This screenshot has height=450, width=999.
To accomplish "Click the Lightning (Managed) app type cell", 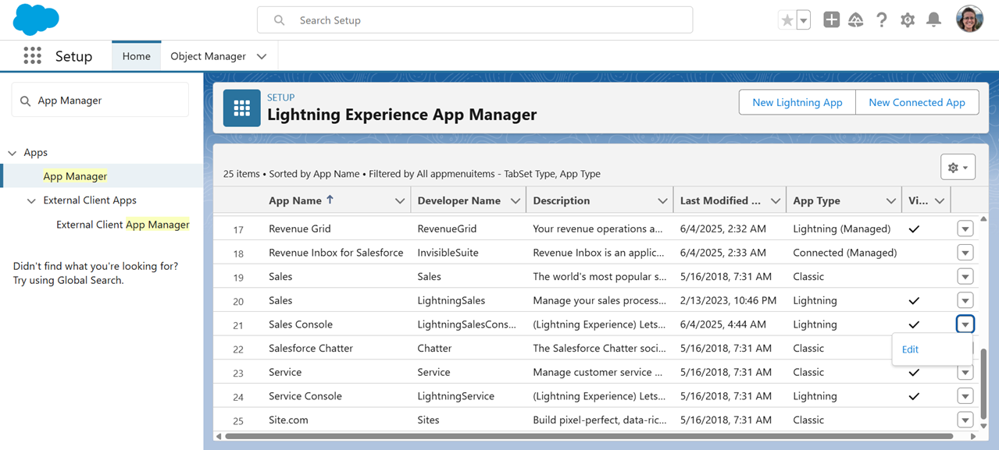I will coord(841,229).
